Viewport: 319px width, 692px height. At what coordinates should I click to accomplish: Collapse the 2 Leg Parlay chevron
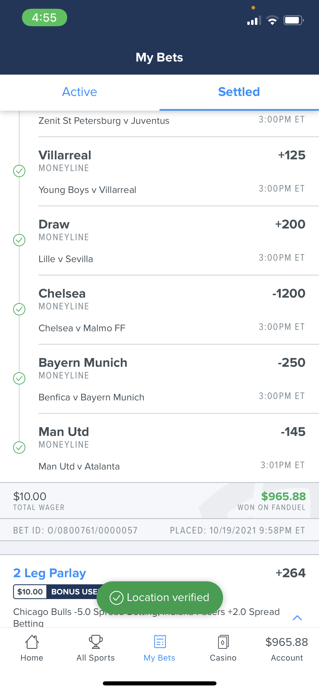pos(297,618)
